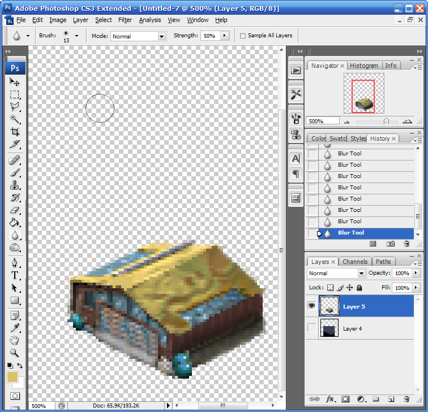Select the Polygonal Lasso tool
428x412 pixels.
[15, 107]
